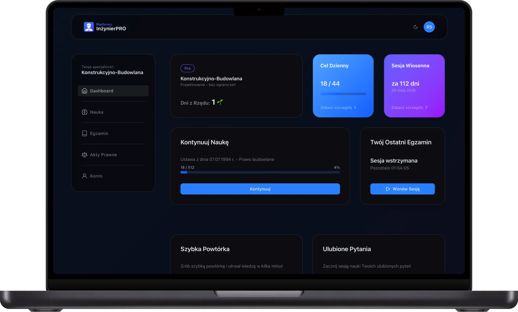This screenshot has height=312, width=518.
Task: Click the Akty Prawne scales icon
Action: click(84, 155)
